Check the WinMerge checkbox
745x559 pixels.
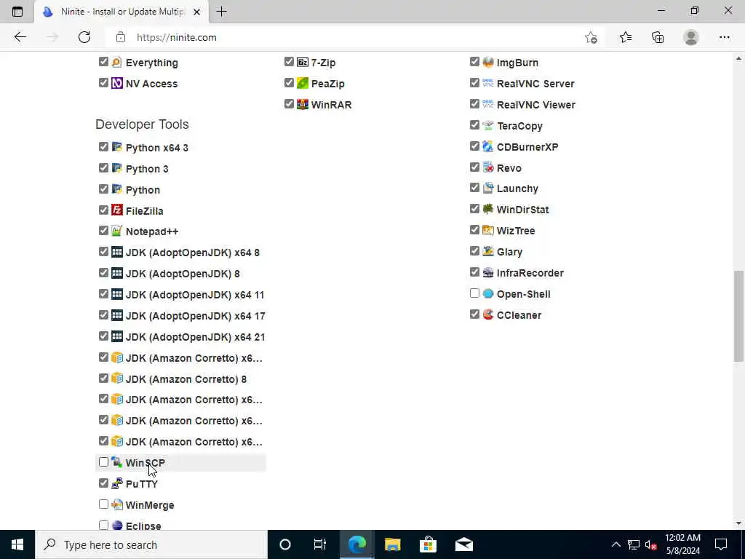pos(103,504)
